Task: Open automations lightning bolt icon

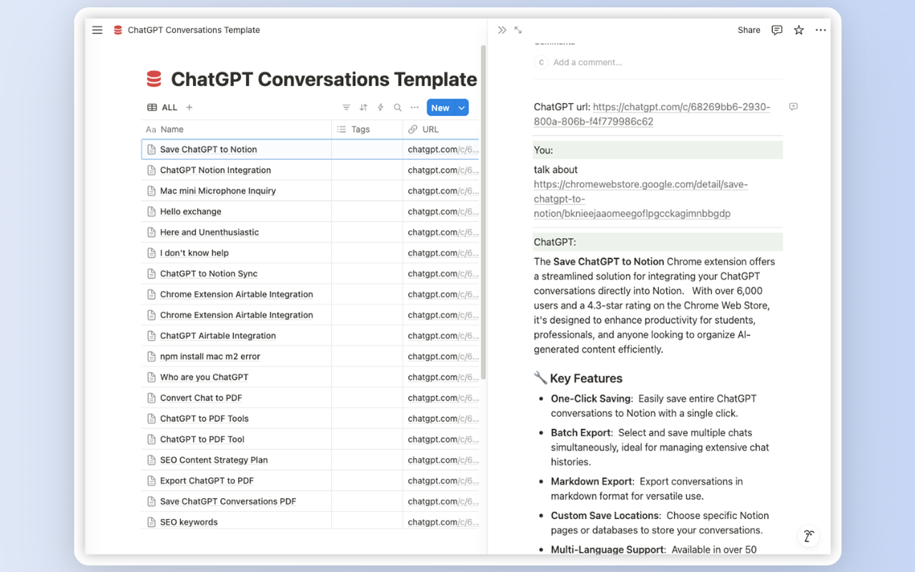Action: (380, 107)
